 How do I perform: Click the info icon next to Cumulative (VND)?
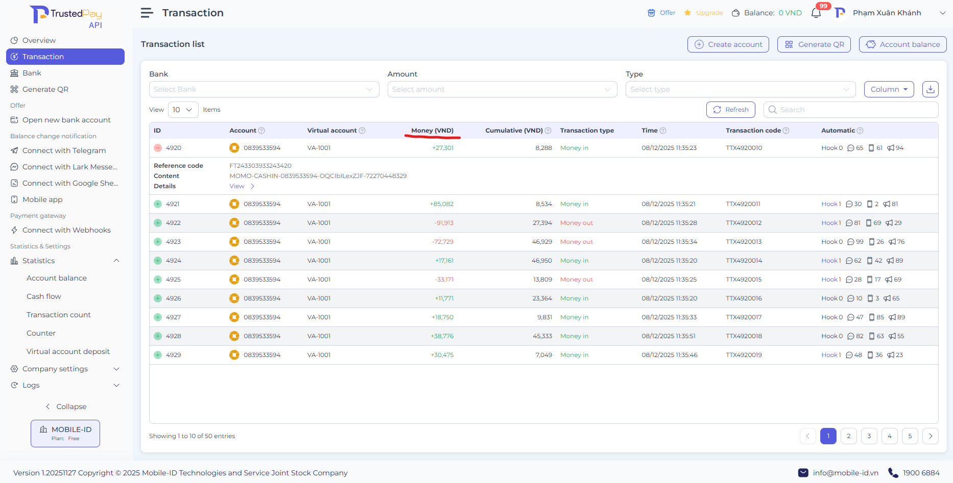548,131
